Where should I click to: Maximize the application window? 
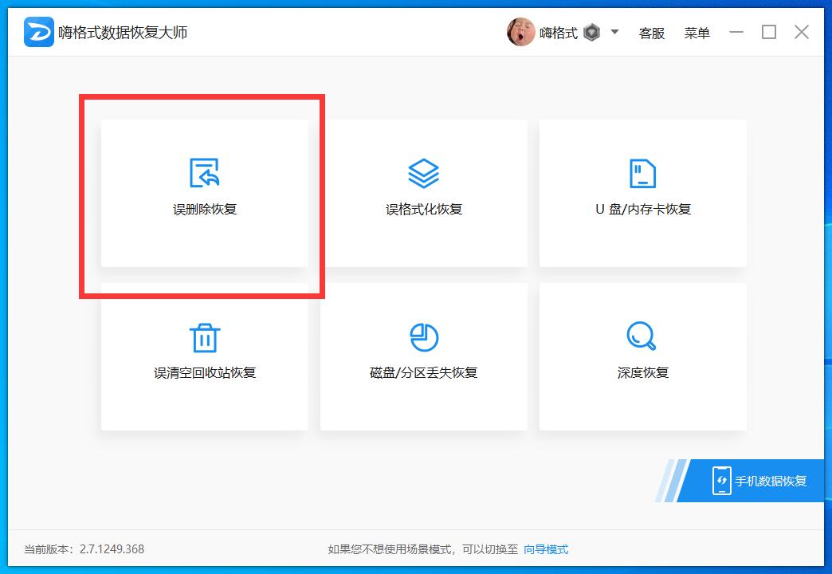click(769, 33)
